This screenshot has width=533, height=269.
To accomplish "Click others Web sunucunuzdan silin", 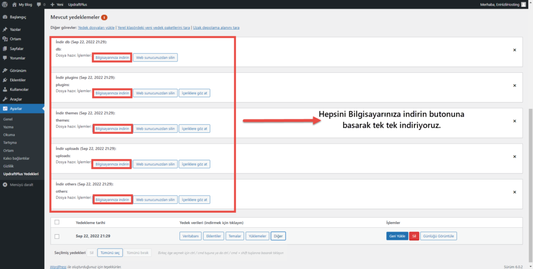I will [x=155, y=200].
